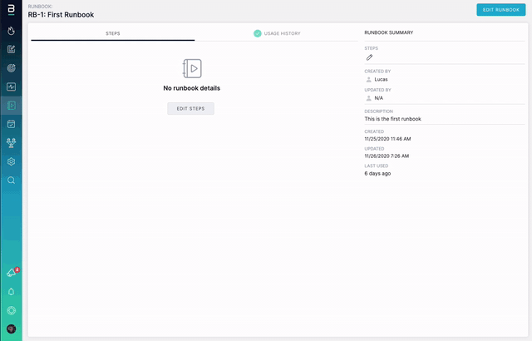Image resolution: width=532 pixels, height=341 pixels.
Task: Click the search magnifier sidebar icon
Action: pos(11,180)
